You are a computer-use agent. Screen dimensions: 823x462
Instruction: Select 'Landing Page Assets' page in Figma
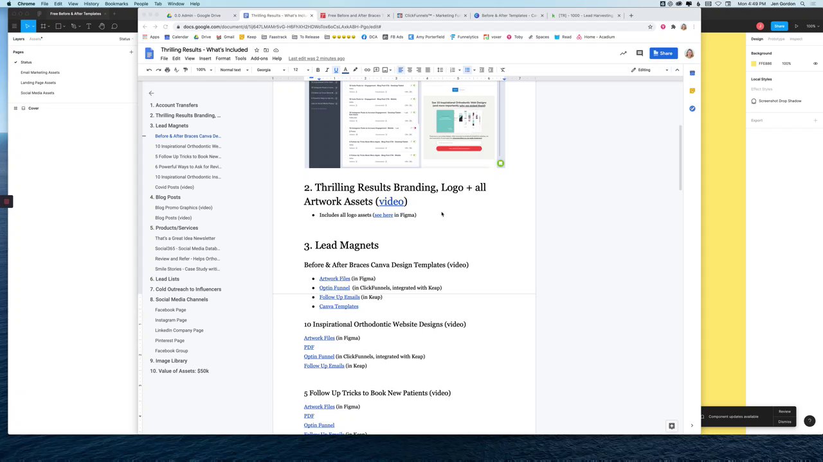click(x=38, y=83)
